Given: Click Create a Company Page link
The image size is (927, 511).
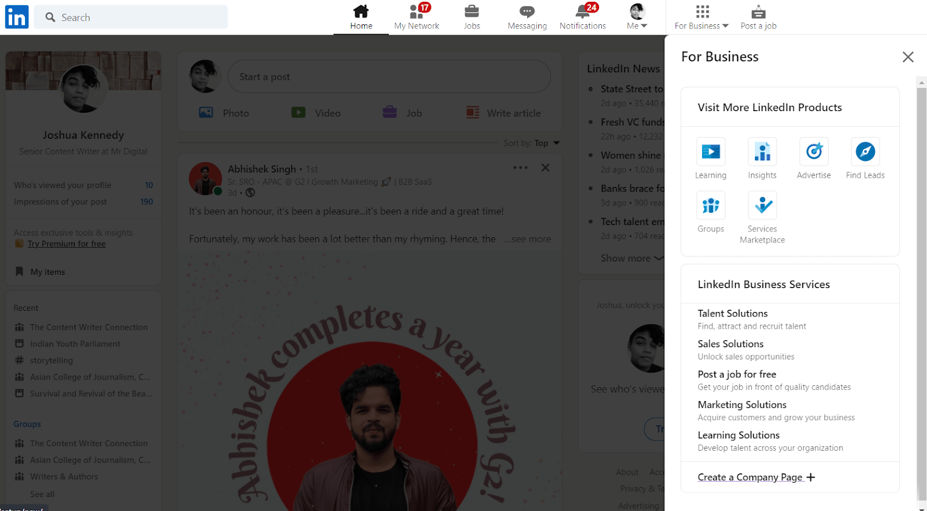Looking at the screenshot, I should (x=756, y=477).
